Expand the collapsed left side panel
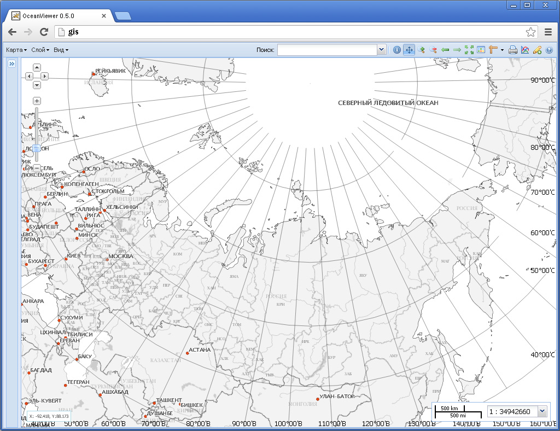The height and width of the screenshot is (431, 560). tap(12, 64)
